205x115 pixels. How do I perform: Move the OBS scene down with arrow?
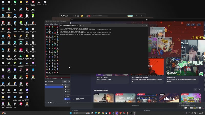coord(56,102)
